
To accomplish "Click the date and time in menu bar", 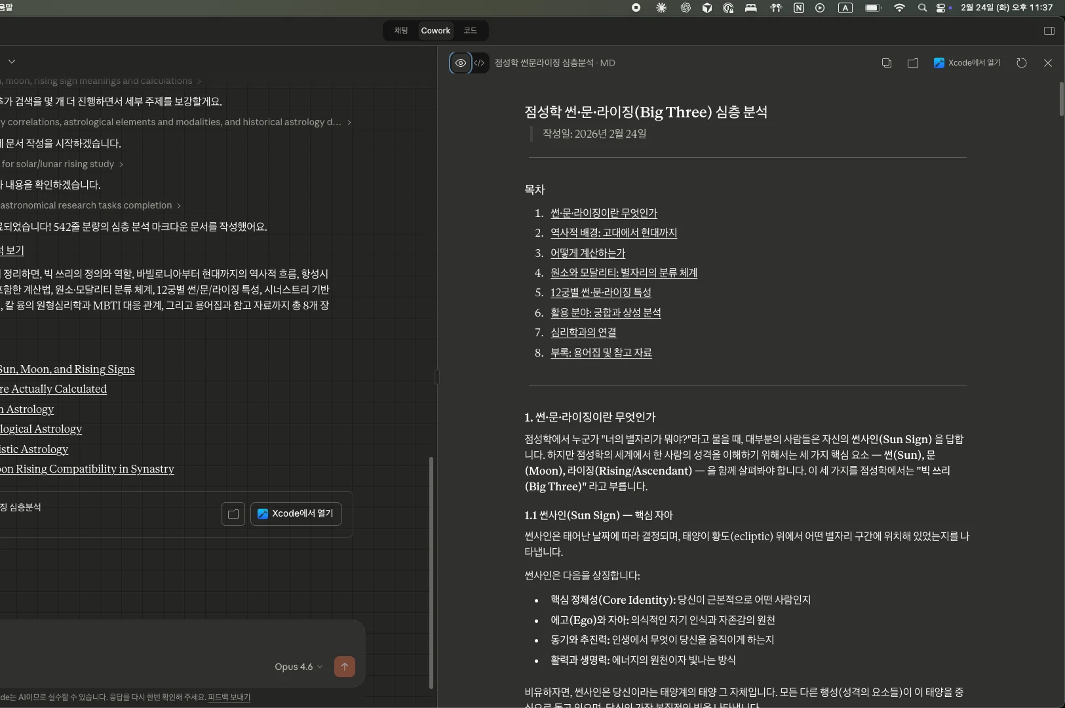I will (x=1007, y=8).
